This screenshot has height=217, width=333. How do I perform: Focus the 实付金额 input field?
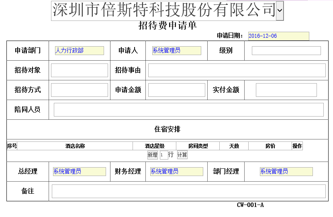[x=286, y=90]
